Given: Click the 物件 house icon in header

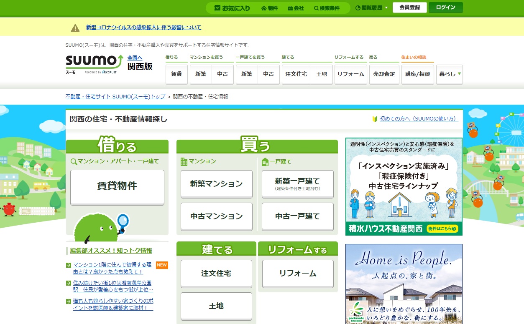Looking at the screenshot, I should click(263, 8).
